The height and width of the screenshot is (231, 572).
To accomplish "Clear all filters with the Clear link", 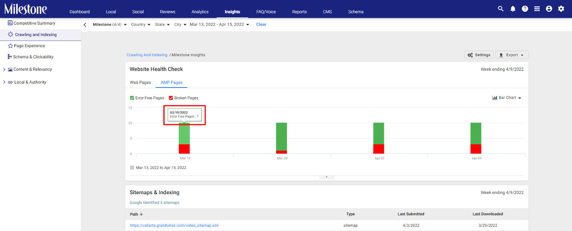I will (x=261, y=25).
